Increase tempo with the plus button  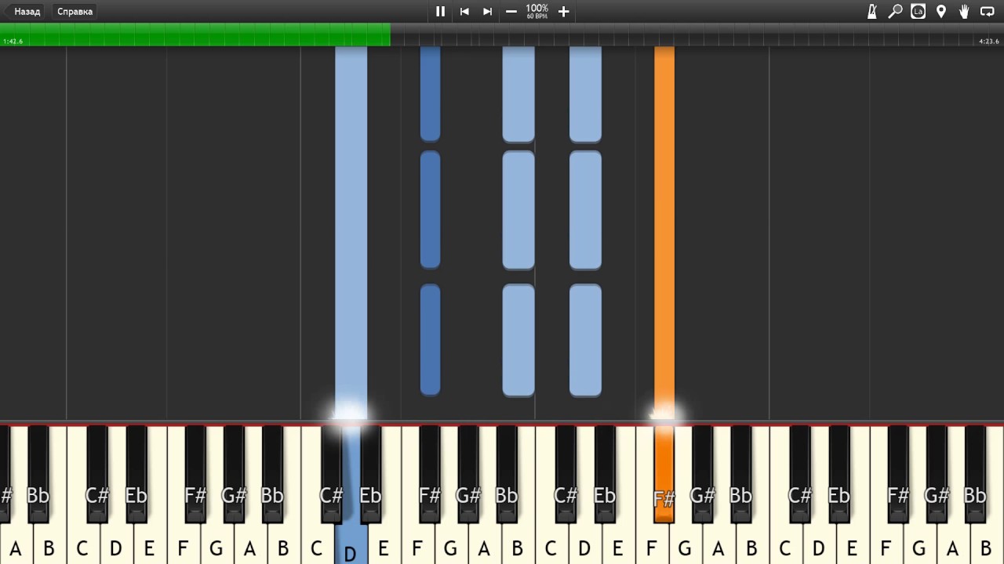(x=563, y=12)
